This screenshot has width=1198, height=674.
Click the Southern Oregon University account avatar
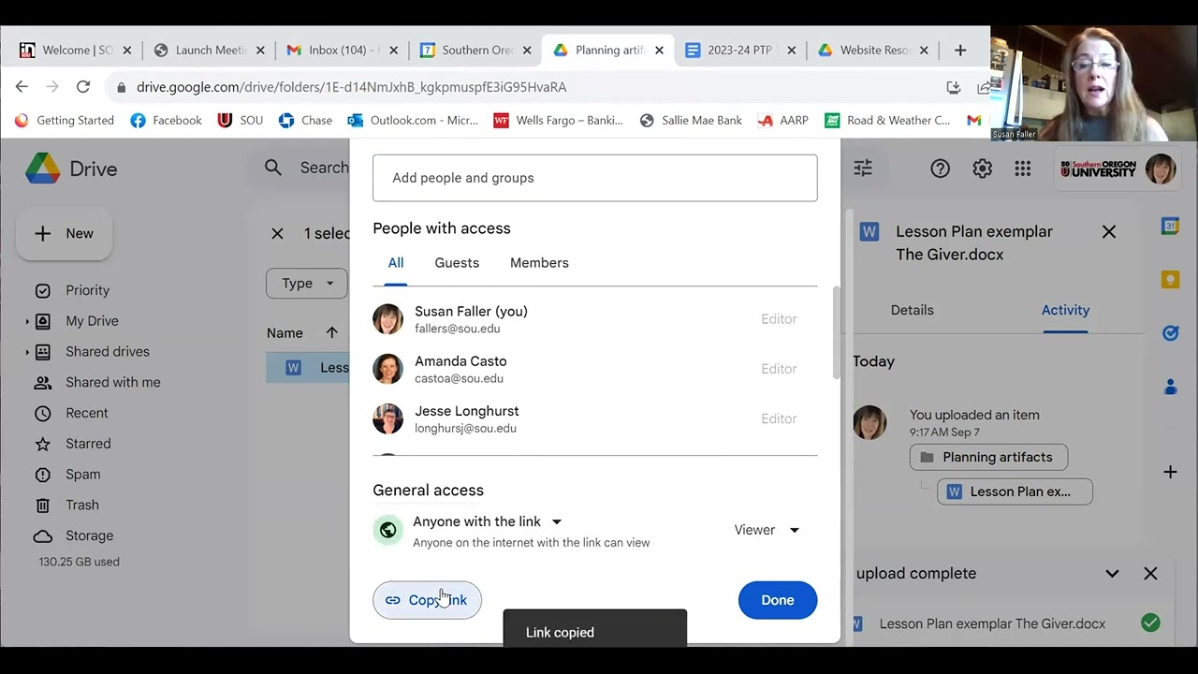(x=1161, y=168)
